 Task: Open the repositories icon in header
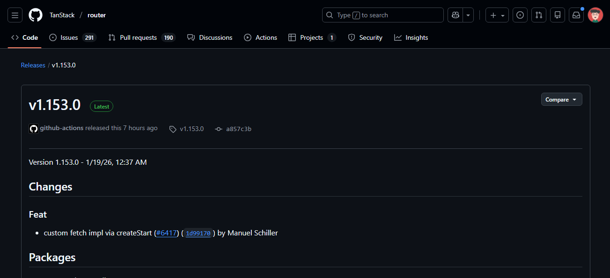pos(558,15)
